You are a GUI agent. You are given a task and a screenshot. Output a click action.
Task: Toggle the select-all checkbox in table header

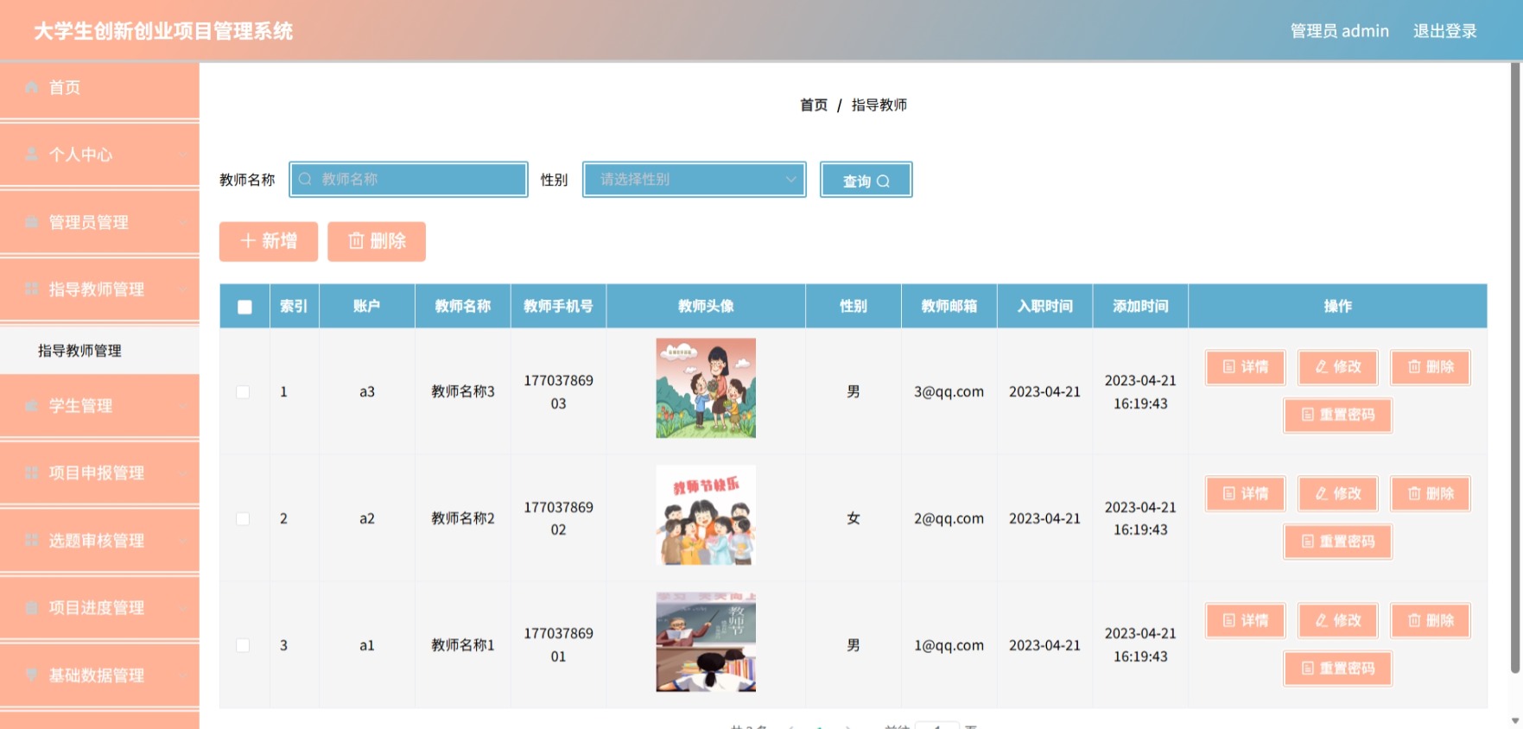(244, 307)
